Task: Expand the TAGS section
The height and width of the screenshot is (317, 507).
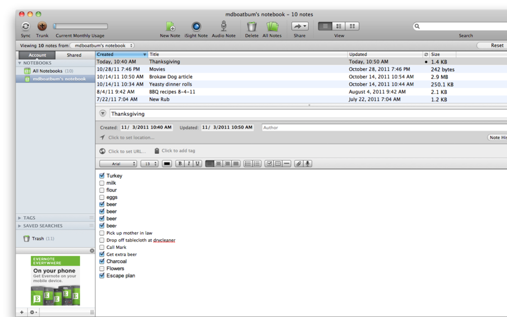Action: click(x=20, y=218)
